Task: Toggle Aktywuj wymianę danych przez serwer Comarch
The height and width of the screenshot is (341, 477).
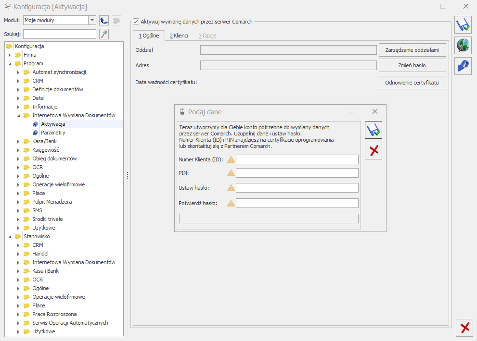Action: [136, 22]
